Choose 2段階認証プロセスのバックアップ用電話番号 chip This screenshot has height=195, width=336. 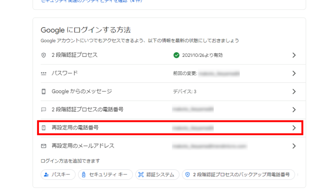click(239, 175)
